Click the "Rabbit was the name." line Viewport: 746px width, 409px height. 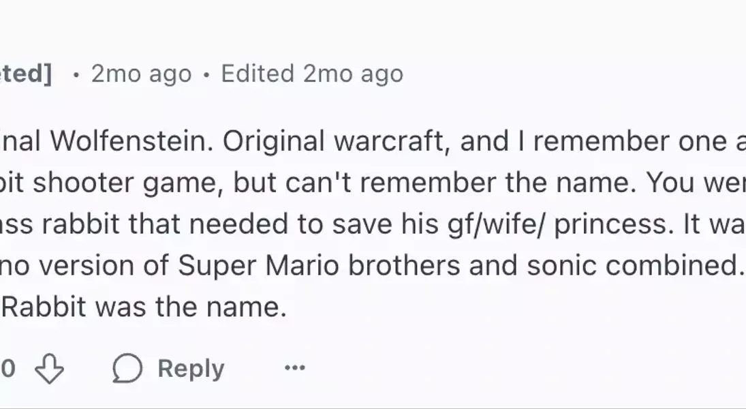coord(144,307)
